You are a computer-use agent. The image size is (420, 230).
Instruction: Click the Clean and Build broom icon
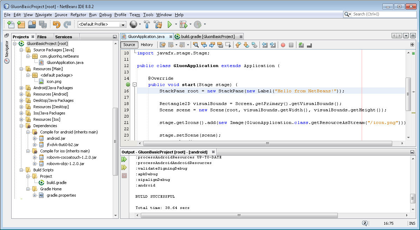(158, 24)
